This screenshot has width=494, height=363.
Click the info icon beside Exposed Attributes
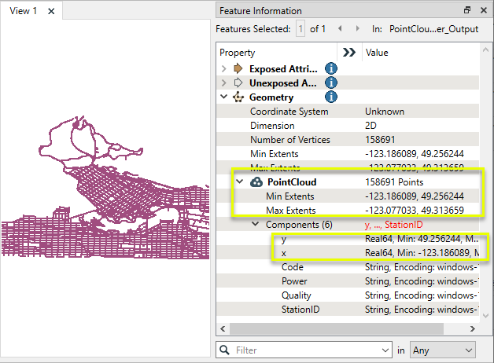(331, 69)
